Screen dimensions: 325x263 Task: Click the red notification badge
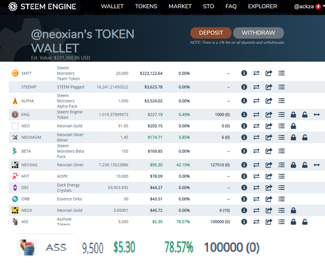click(x=318, y=6)
